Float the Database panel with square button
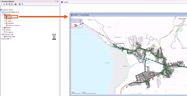 click(56, 2)
